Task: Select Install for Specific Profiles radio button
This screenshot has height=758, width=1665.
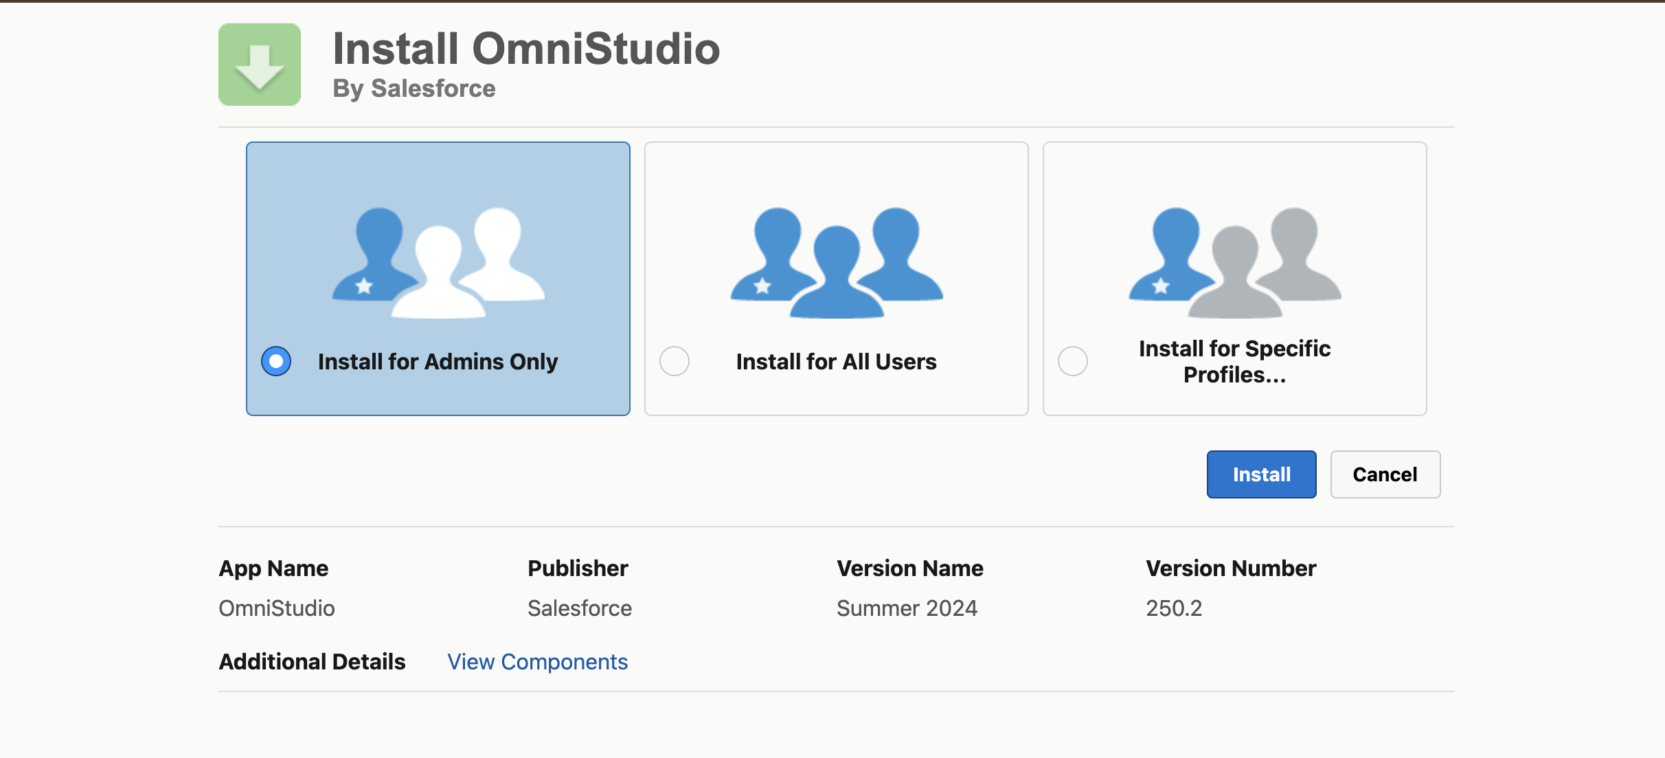Action: click(1073, 361)
